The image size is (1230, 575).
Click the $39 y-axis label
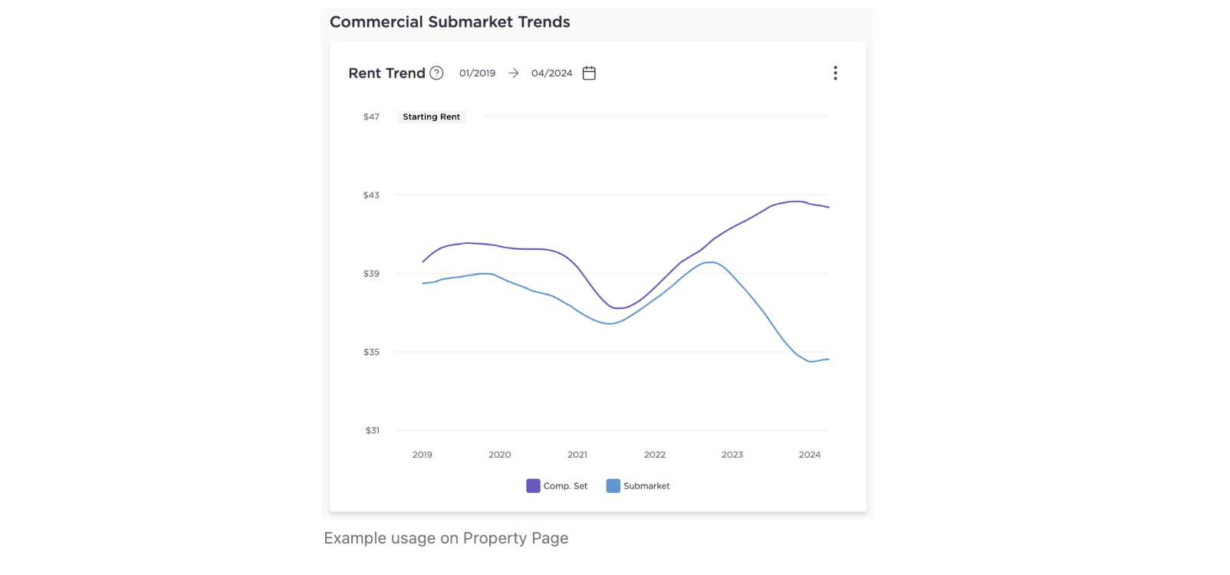pyautogui.click(x=371, y=273)
